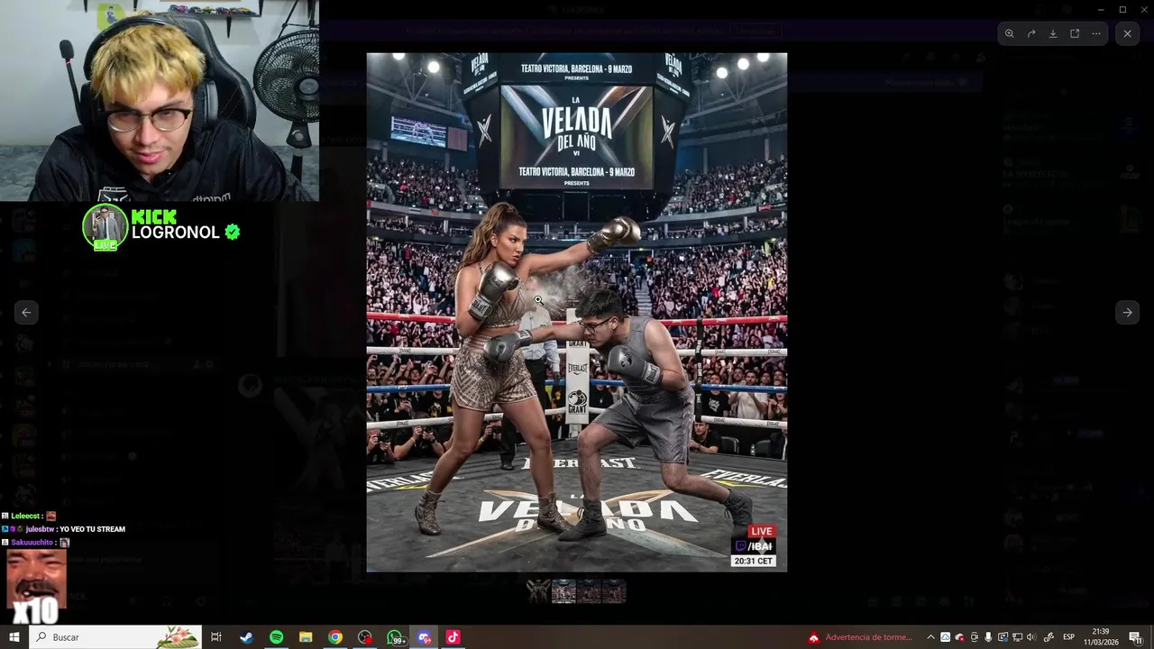
Task: Click the streamer webcam feed
Action: [160, 100]
